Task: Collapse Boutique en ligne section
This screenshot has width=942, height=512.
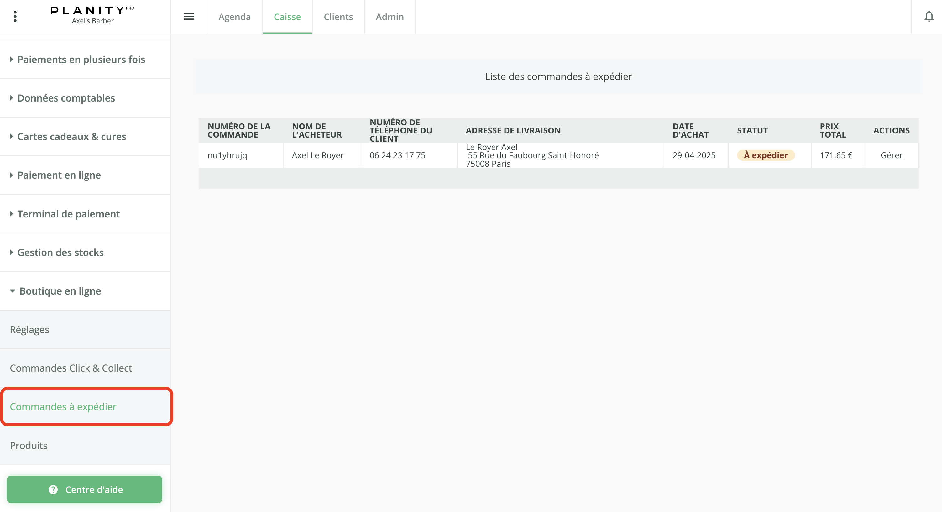Action: (x=60, y=291)
